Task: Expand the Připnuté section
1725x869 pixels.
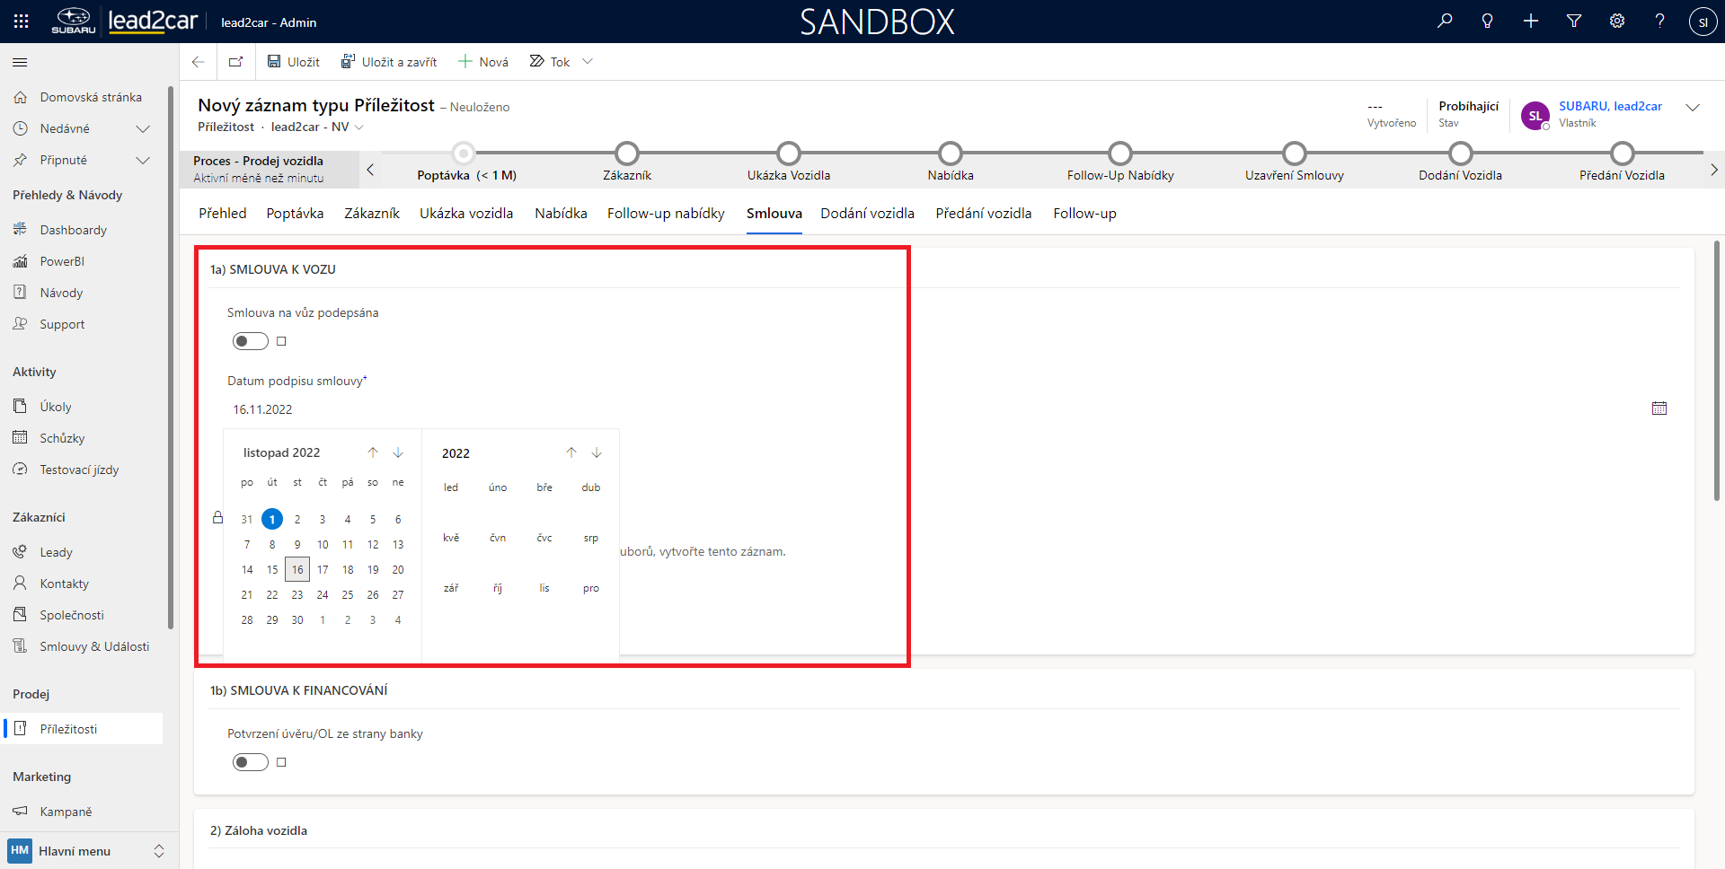Action: [142, 160]
